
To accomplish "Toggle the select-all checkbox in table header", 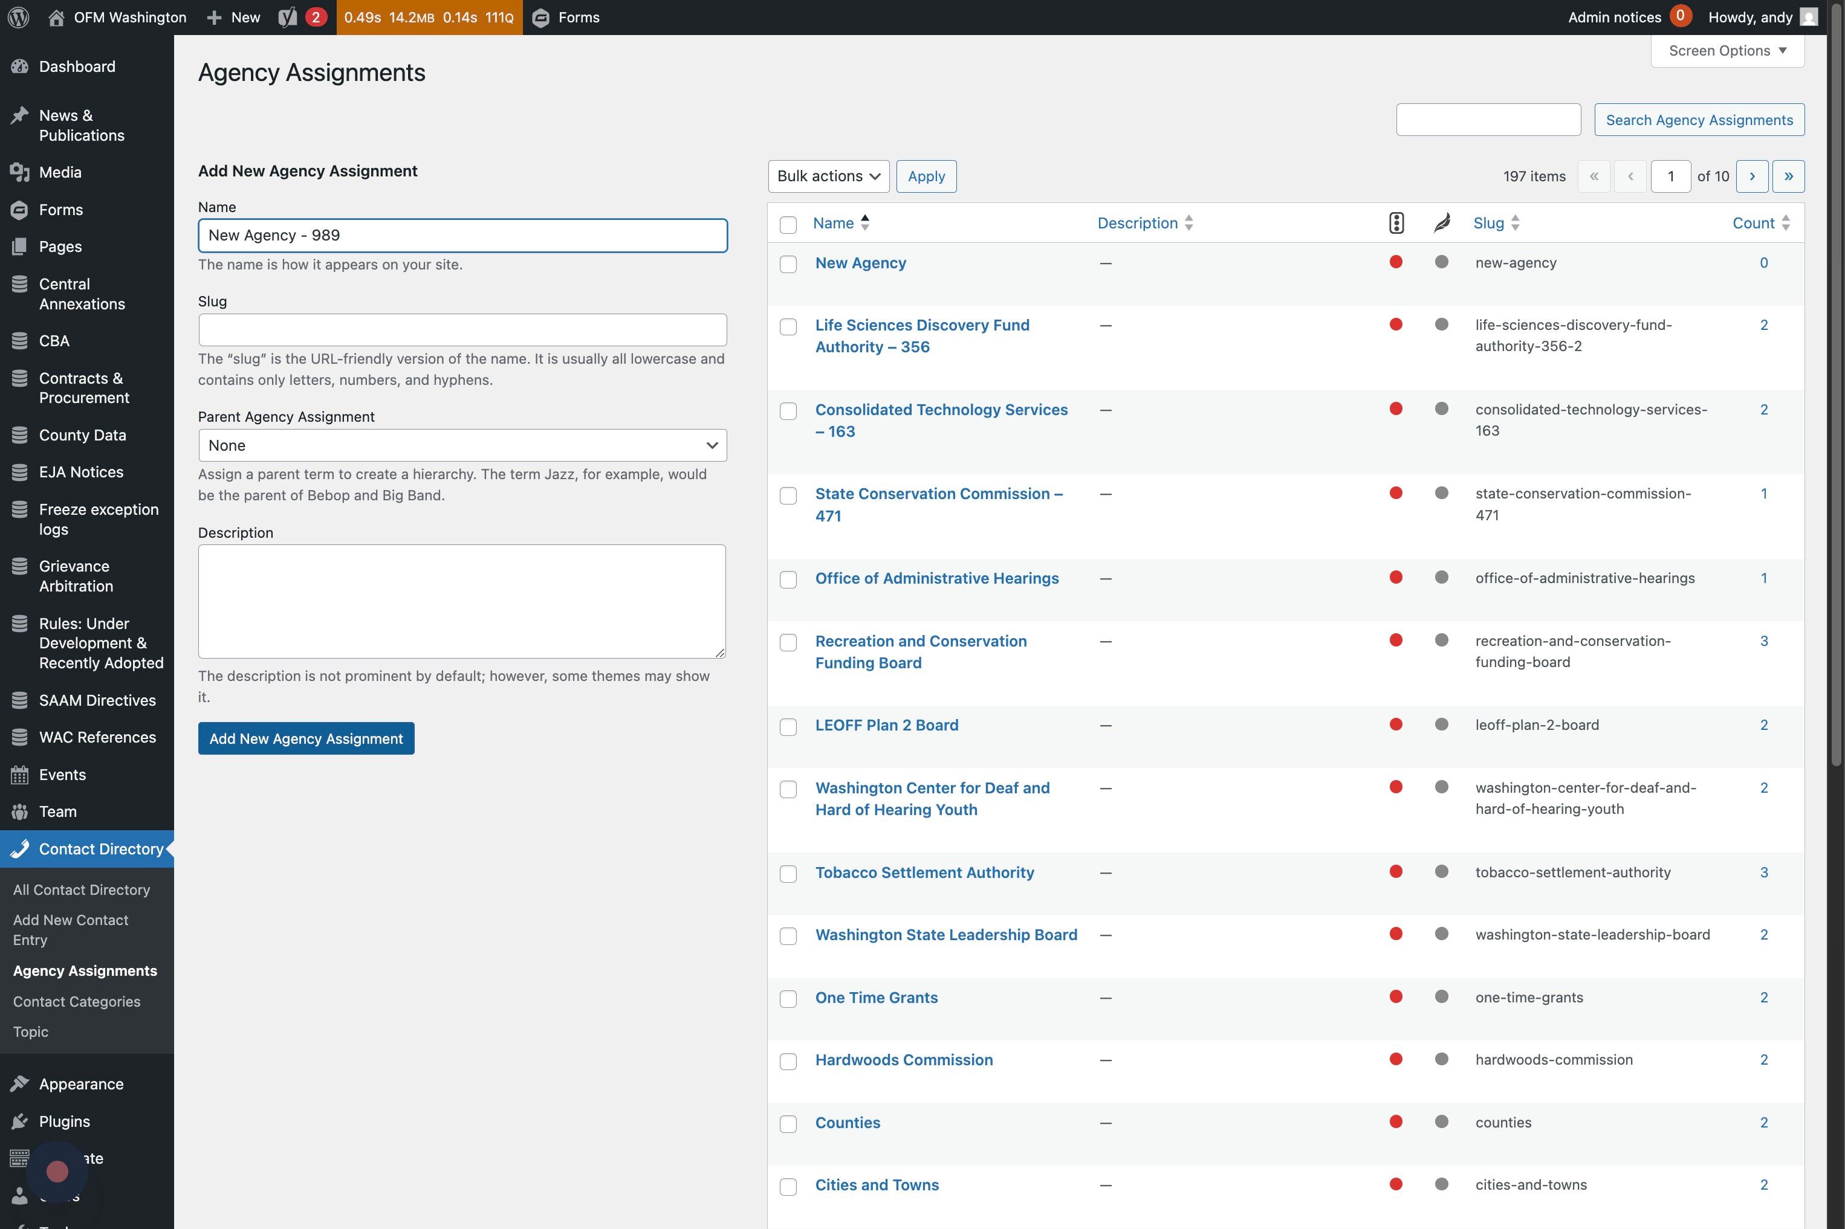I will (x=788, y=225).
